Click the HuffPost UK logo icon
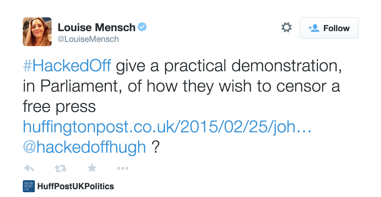Viewport: 381px width, 197px height. pyautogui.click(x=29, y=186)
